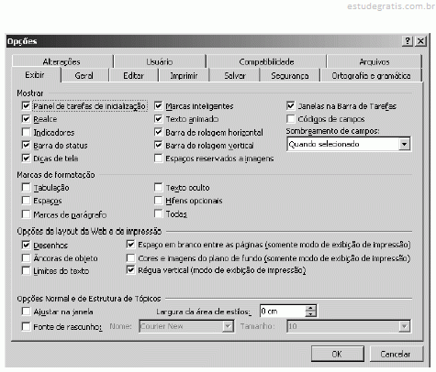Toggle Dicas de tela checkbox
The height and width of the screenshot is (372, 436).
[x=26, y=159]
